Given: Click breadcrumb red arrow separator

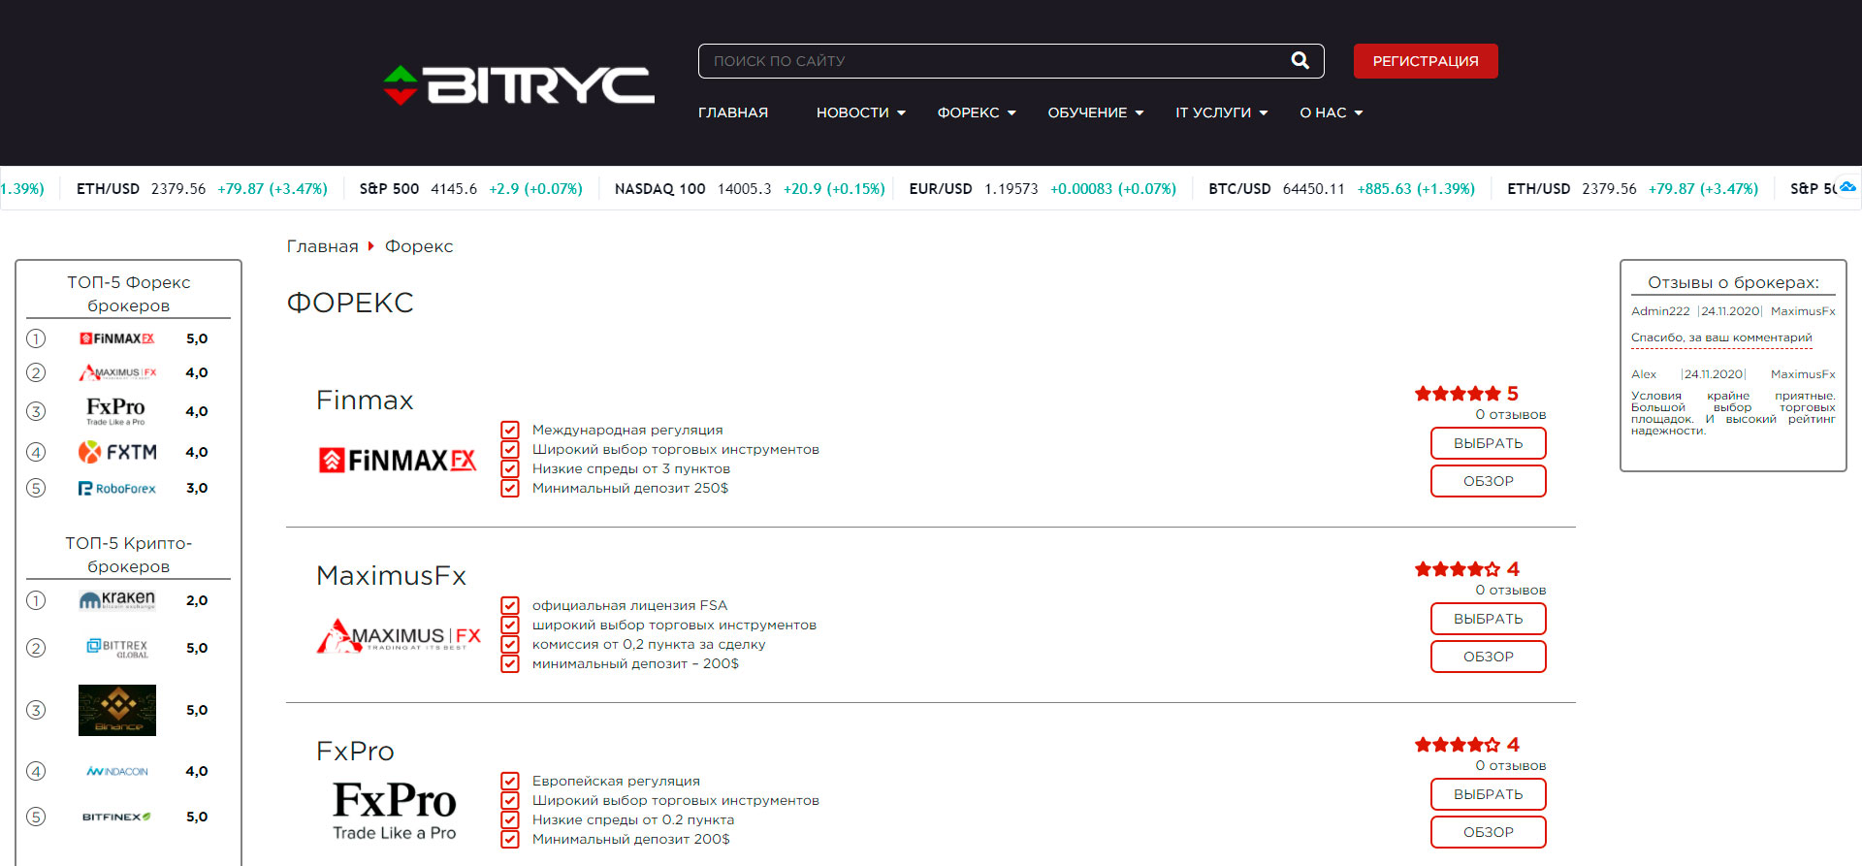Looking at the screenshot, I should (370, 246).
